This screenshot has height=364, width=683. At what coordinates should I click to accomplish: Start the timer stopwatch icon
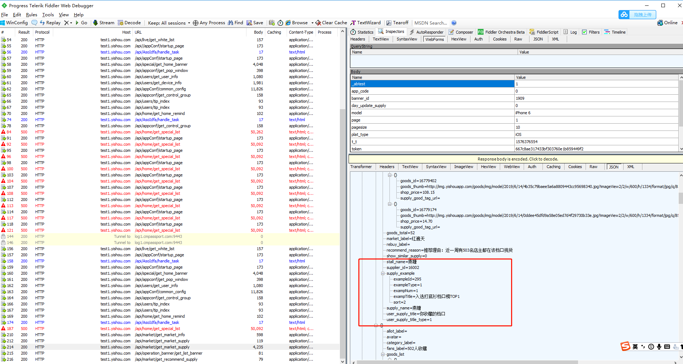pyautogui.click(x=281, y=23)
